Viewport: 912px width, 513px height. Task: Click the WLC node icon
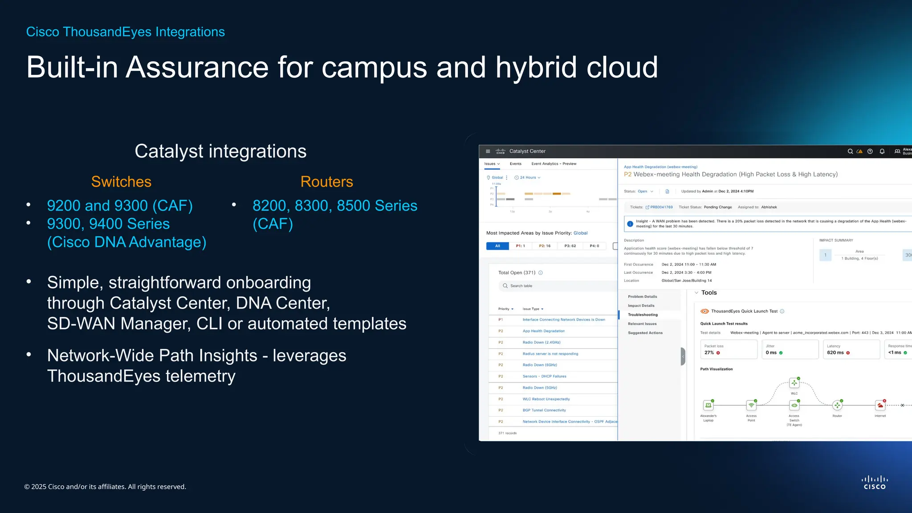pos(794,383)
